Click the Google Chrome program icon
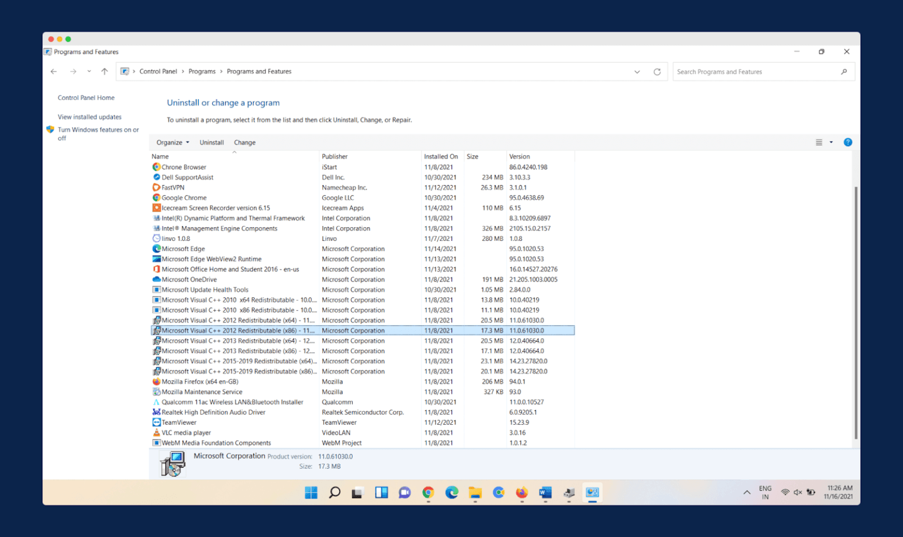 click(x=156, y=197)
